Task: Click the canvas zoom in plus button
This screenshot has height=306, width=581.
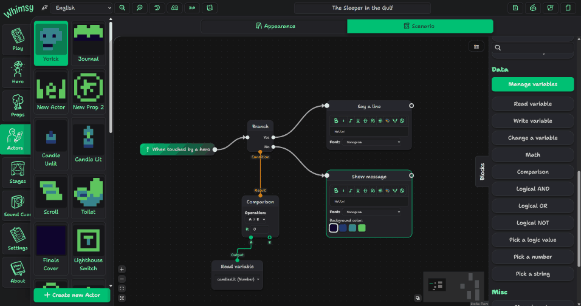Action: [x=122, y=270]
